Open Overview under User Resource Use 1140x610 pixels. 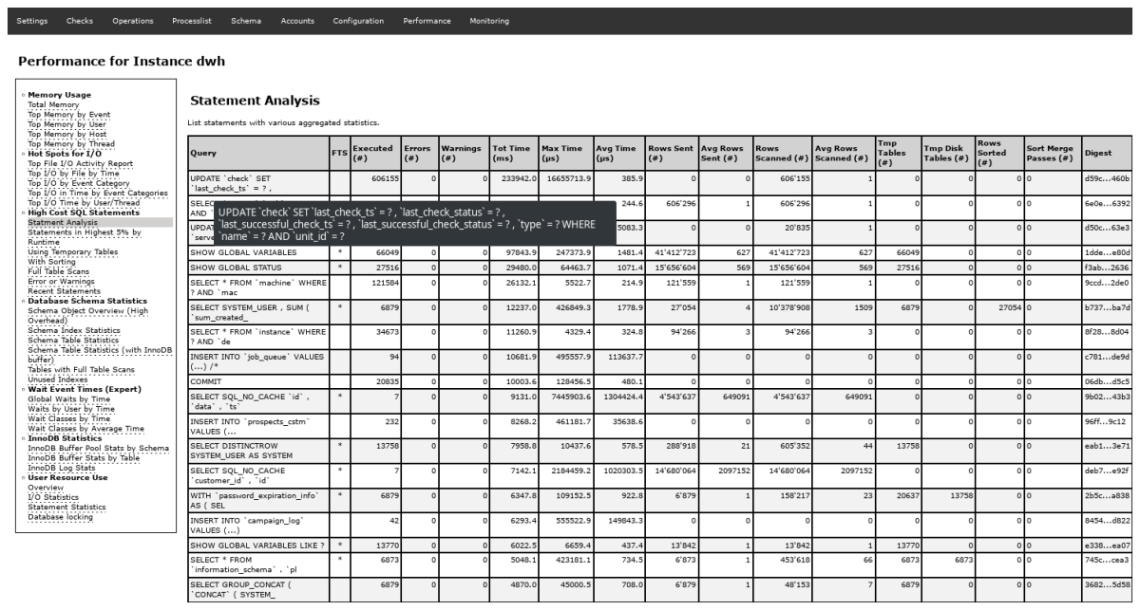pos(45,486)
